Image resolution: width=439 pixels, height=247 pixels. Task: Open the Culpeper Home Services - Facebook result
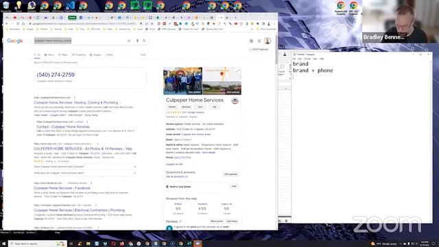coord(62,188)
